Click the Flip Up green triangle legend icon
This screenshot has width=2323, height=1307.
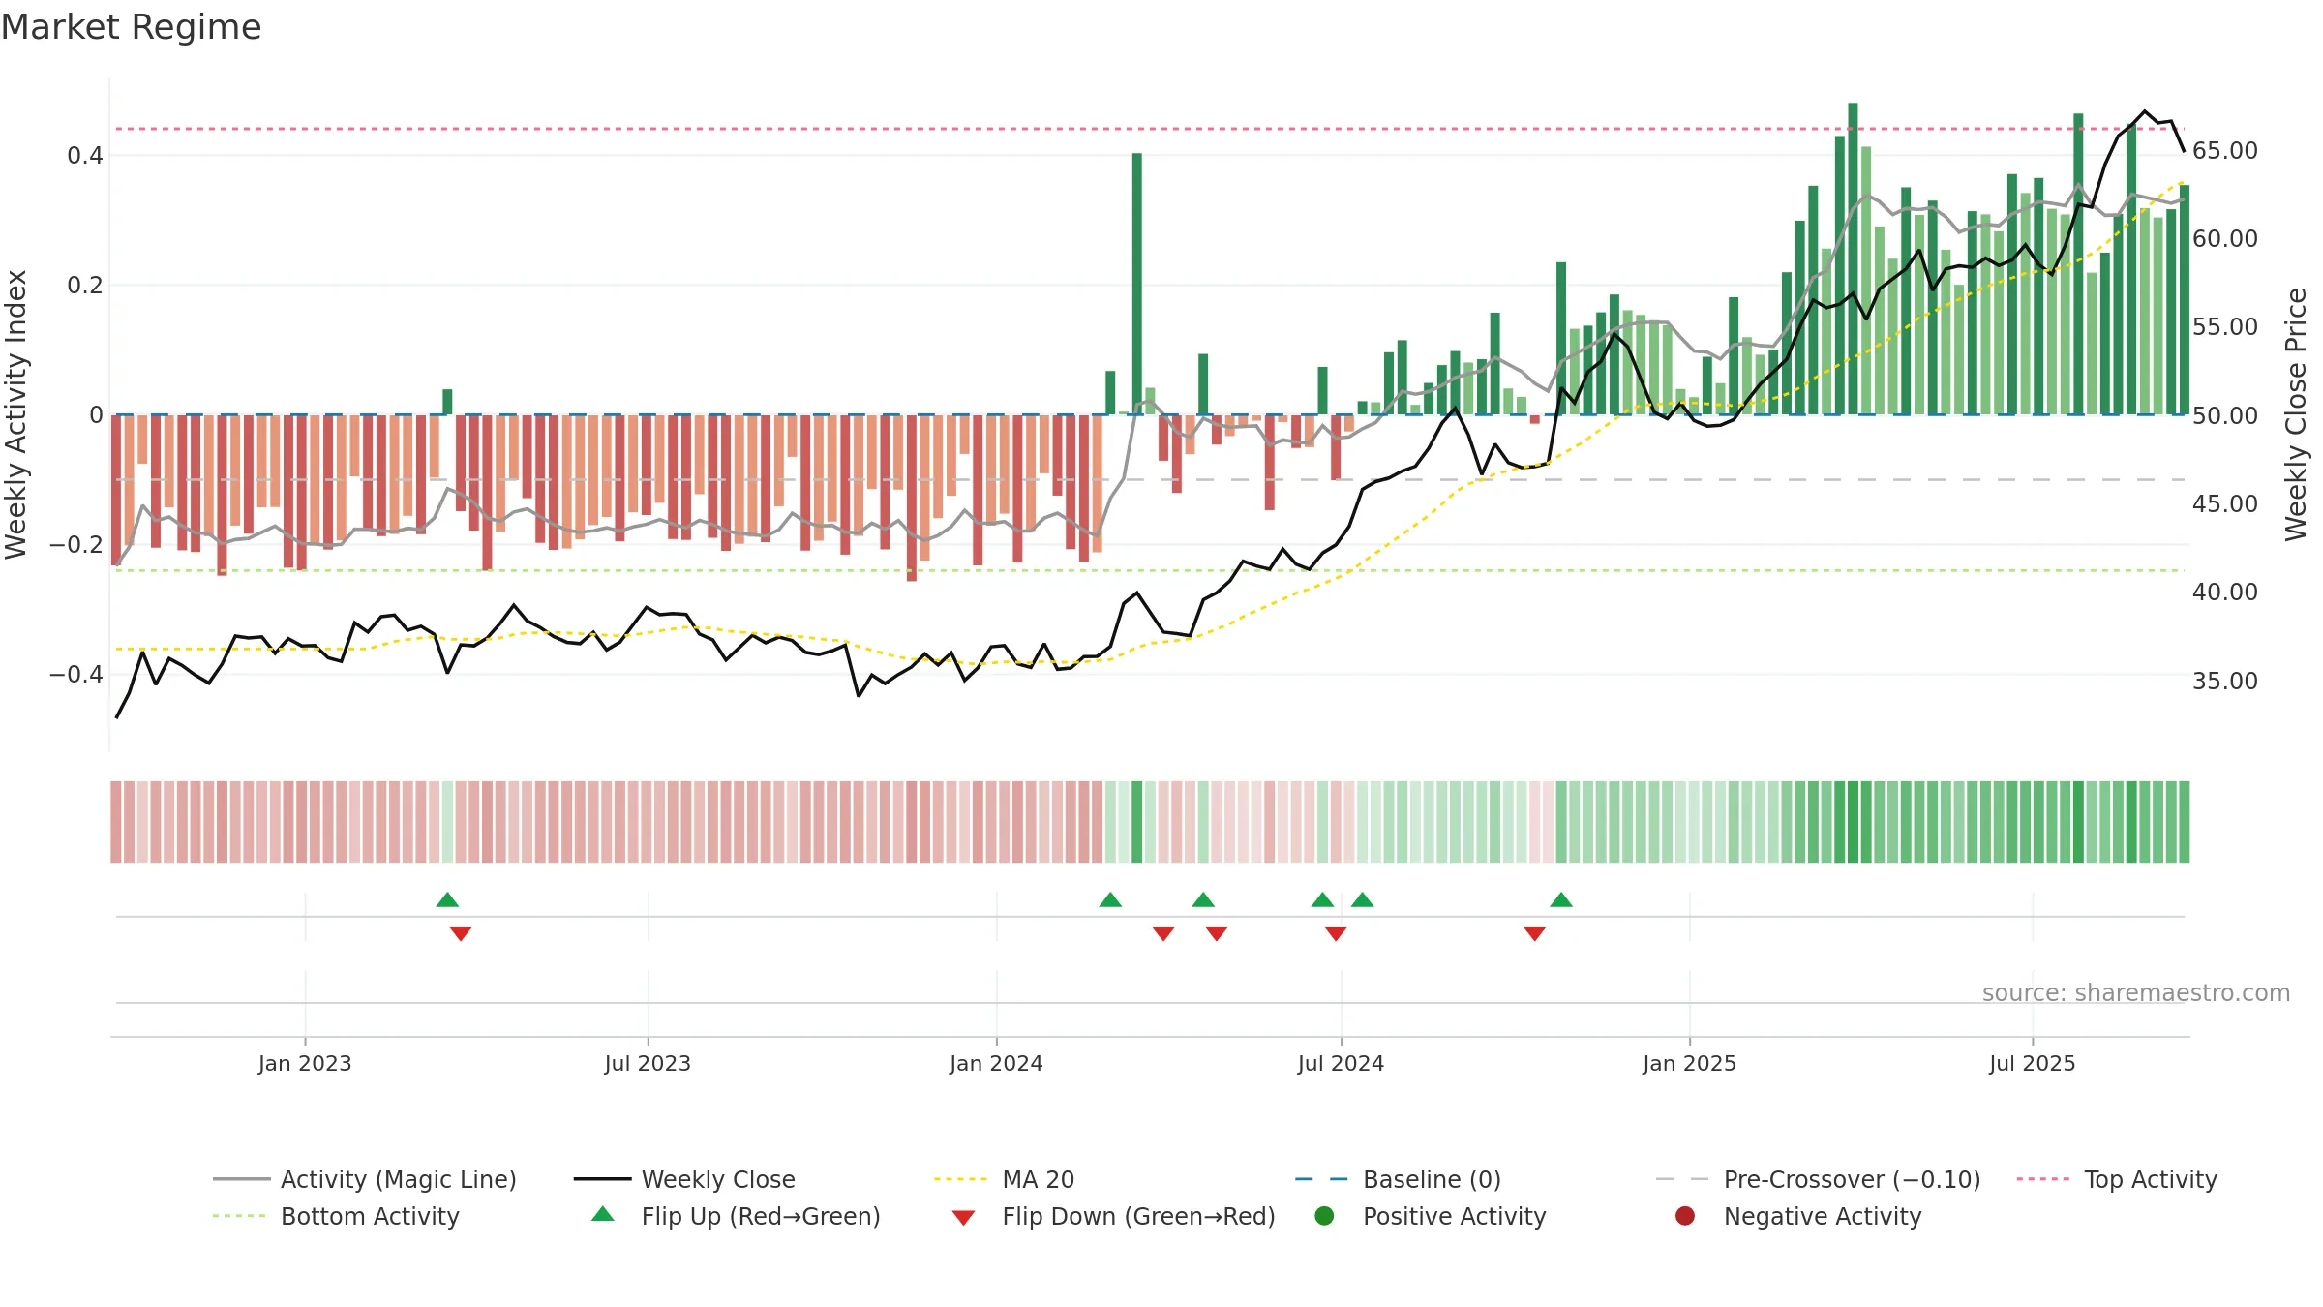click(x=603, y=1214)
